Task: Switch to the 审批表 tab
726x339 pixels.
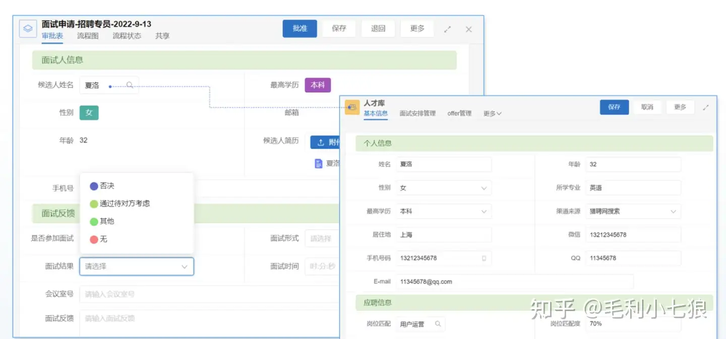Action: (52, 36)
